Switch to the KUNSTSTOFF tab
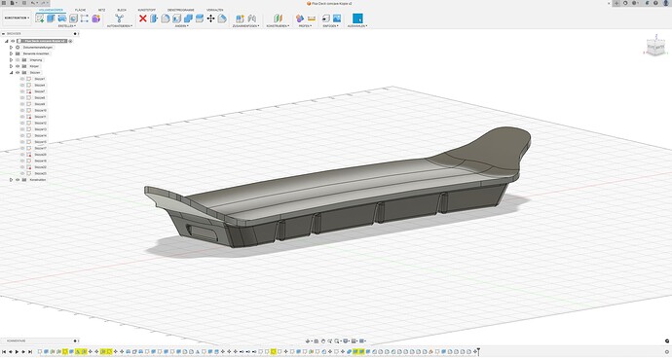This screenshot has height=358, width=672. [146, 10]
